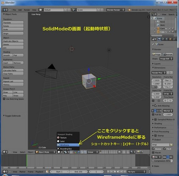The height and width of the screenshot is (176, 179).
Task: Open the World properties tab icon
Action: (167, 39)
